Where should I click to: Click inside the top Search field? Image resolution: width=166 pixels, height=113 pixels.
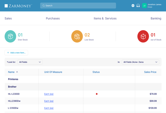pyautogui.click(x=78, y=6)
